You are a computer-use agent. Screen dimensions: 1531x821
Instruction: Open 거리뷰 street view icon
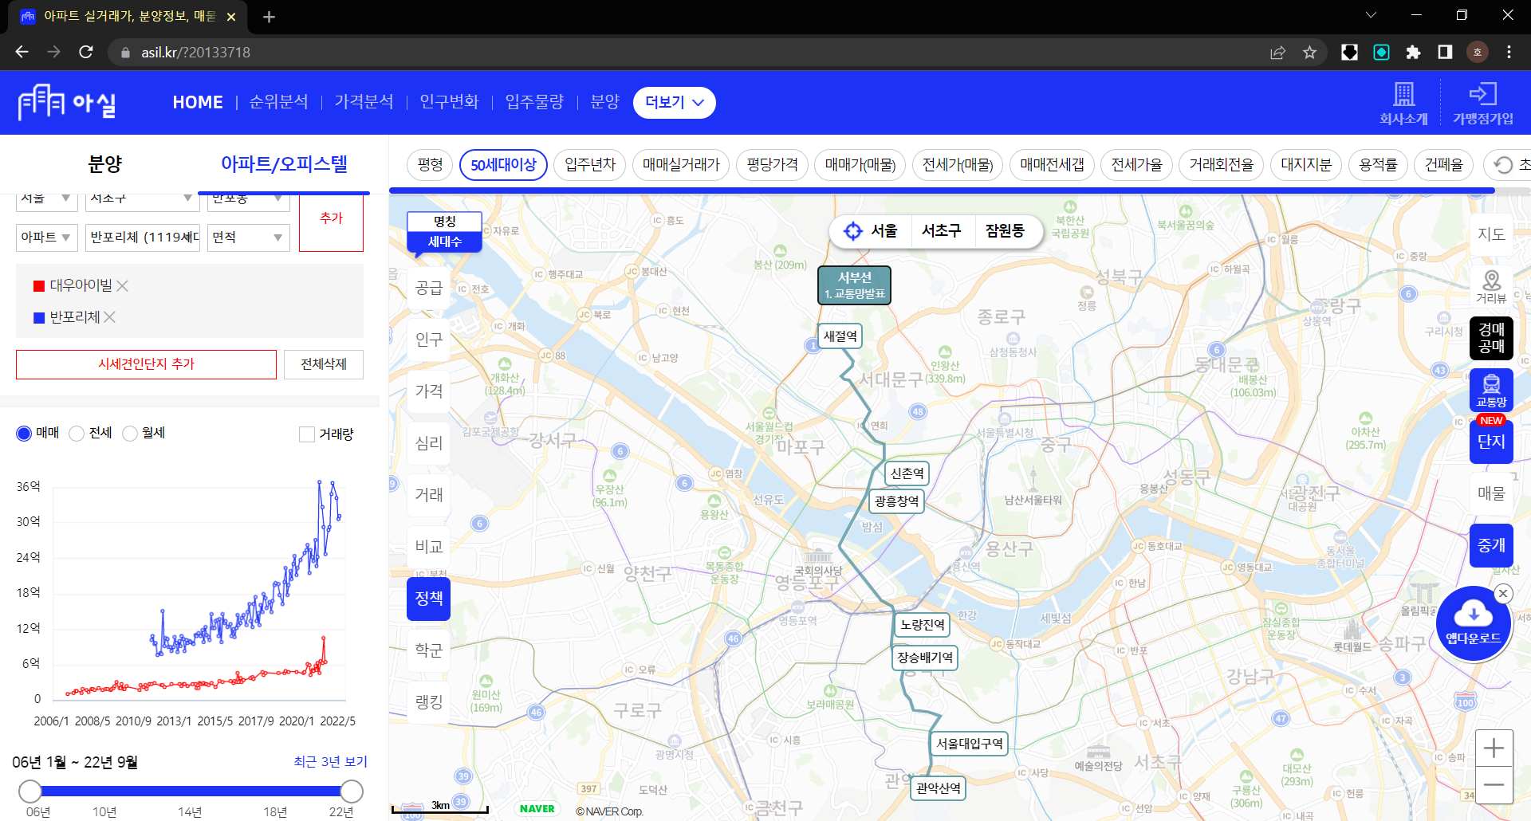pos(1491,285)
